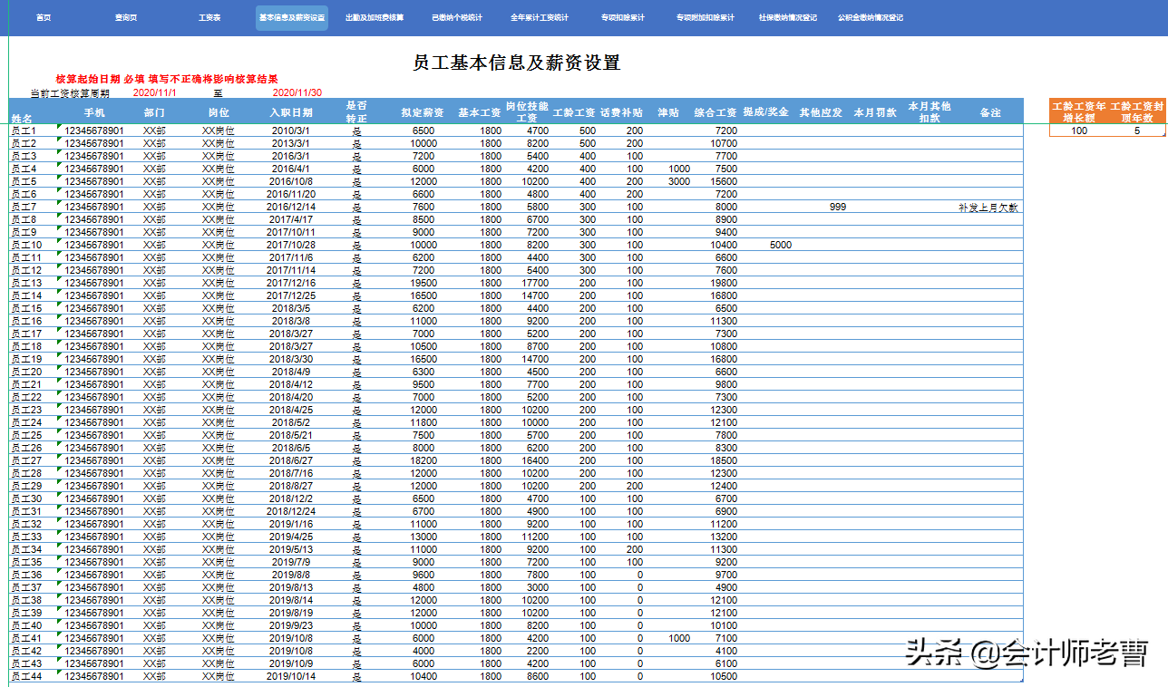选中员工1的姓名单元格
Screen dimensions: 1168x687
(20, 131)
